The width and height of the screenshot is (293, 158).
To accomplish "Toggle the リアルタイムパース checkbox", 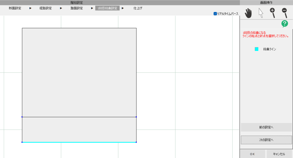I will click(215, 14).
